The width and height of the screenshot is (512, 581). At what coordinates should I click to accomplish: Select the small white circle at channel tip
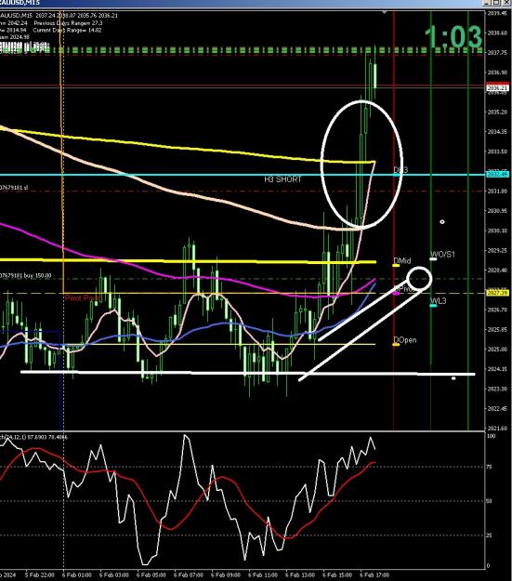[419, 278]
